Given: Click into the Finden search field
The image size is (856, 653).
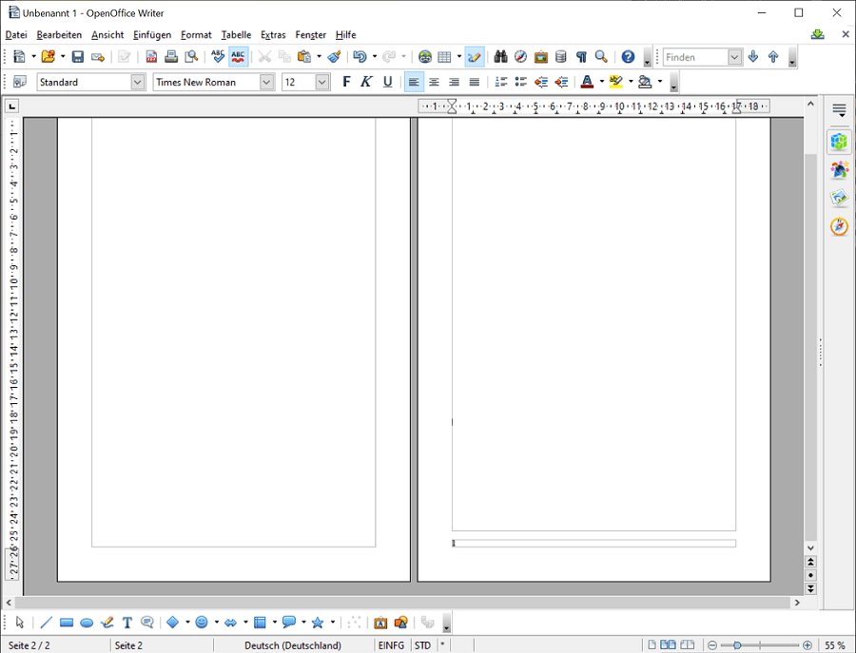Looking at the screenshot, I should click(696, 57).
